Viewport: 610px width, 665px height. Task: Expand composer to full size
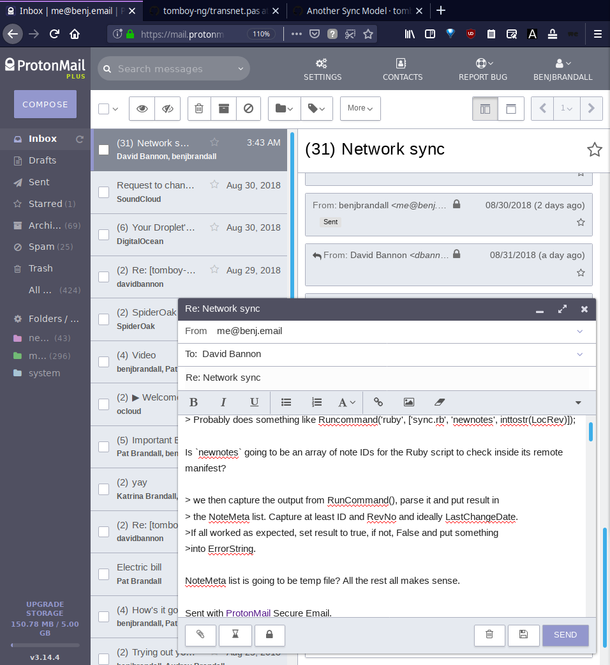562,309
